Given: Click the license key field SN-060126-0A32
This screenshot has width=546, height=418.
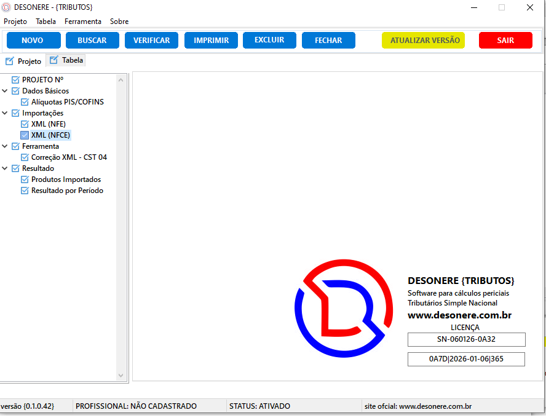Looking at the screenshot, I should [466, 339].
